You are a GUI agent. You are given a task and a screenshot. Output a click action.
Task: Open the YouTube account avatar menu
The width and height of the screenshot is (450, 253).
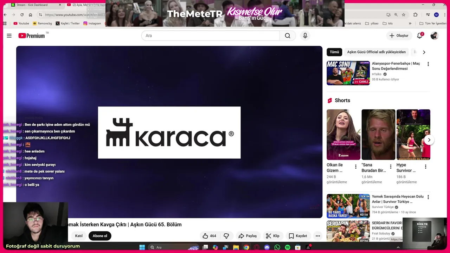435,35
